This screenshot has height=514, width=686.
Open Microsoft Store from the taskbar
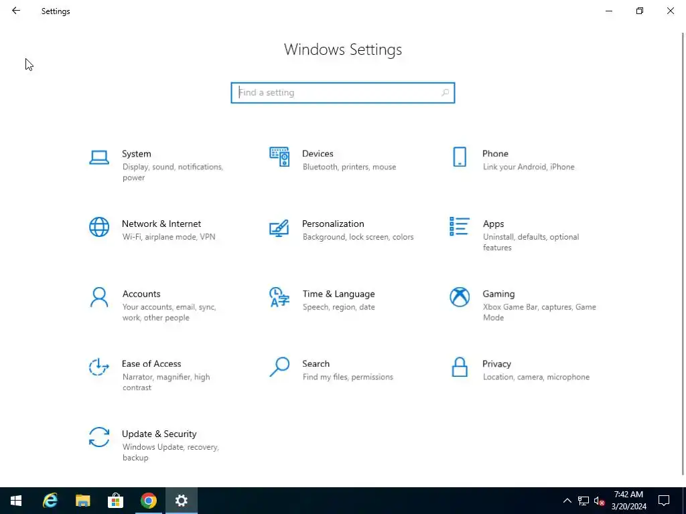tap(115, 501)
